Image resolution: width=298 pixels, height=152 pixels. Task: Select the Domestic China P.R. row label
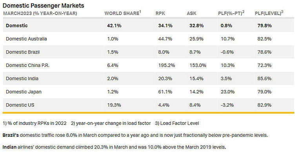(27, 65)
